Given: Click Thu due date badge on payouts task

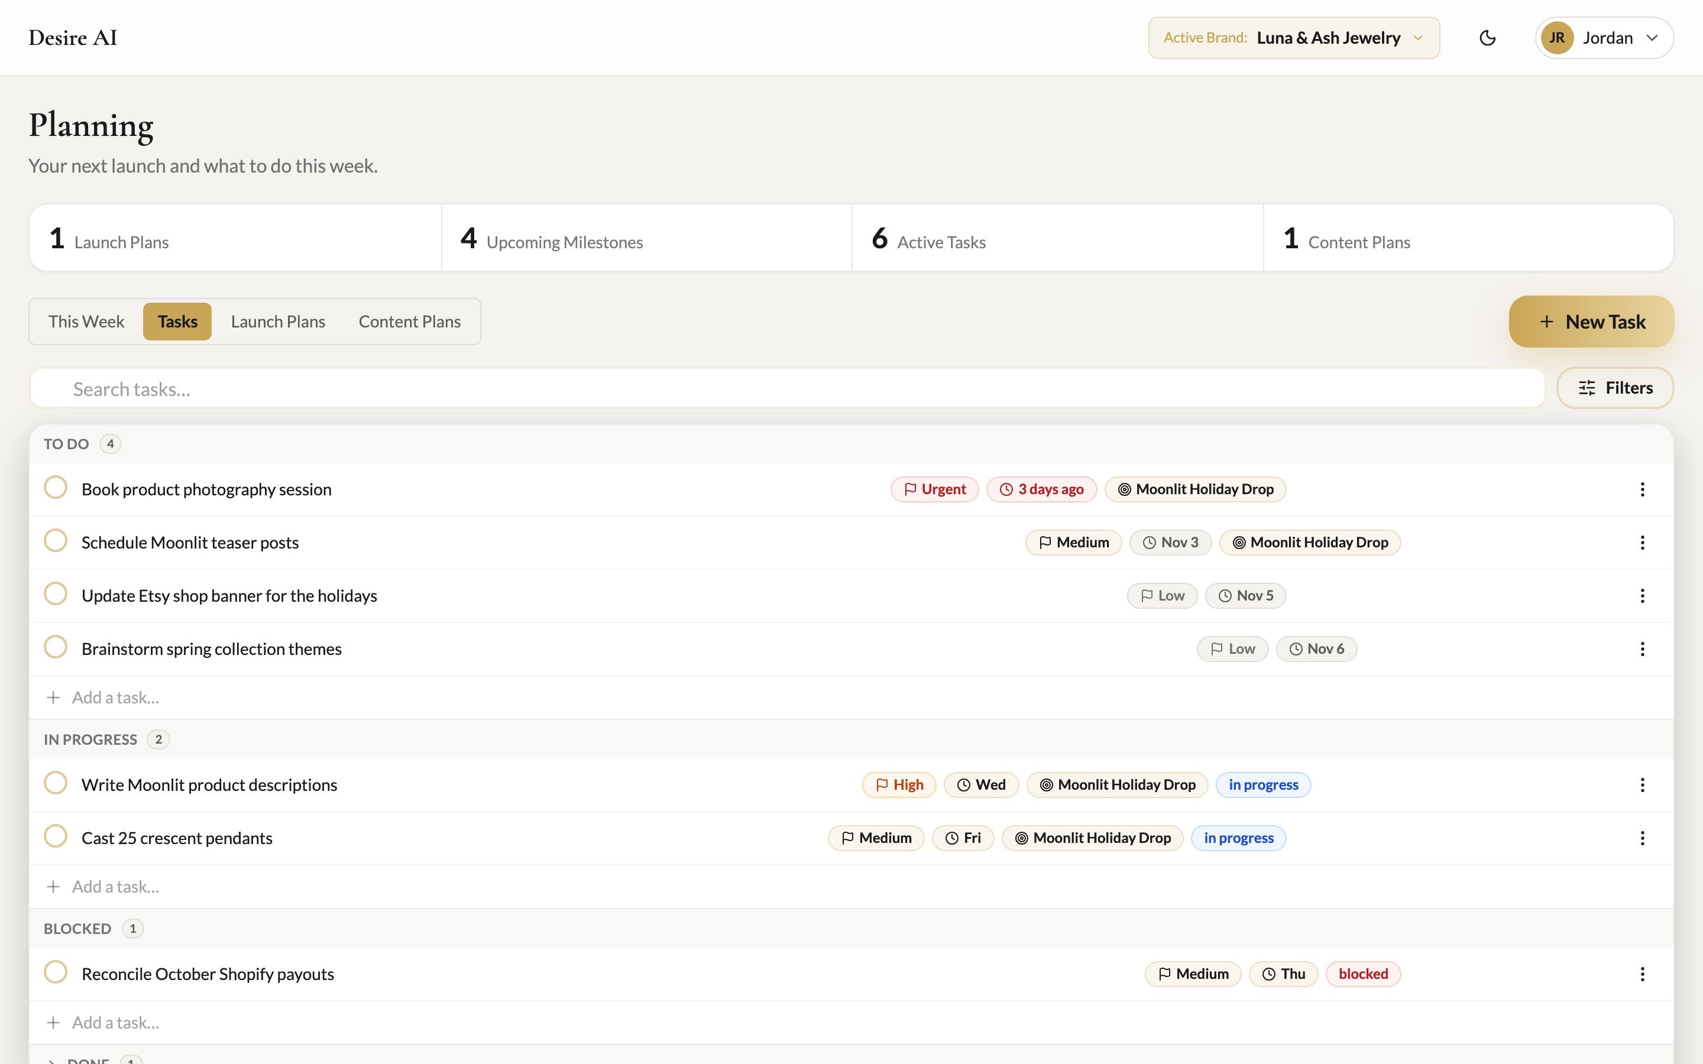Looking at the screenshot, I should pyautogui.click(x=1283, y=974).
